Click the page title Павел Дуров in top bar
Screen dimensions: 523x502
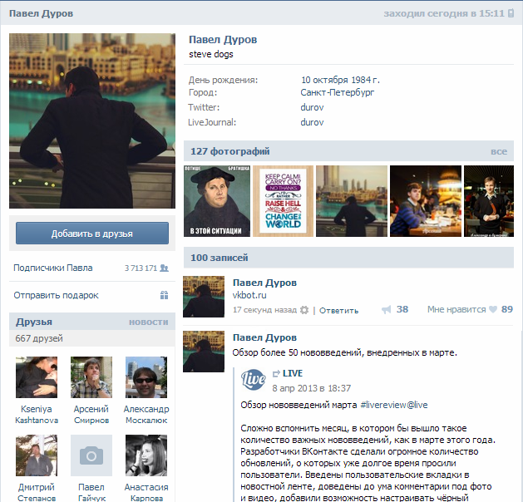(x=41, y=13)
